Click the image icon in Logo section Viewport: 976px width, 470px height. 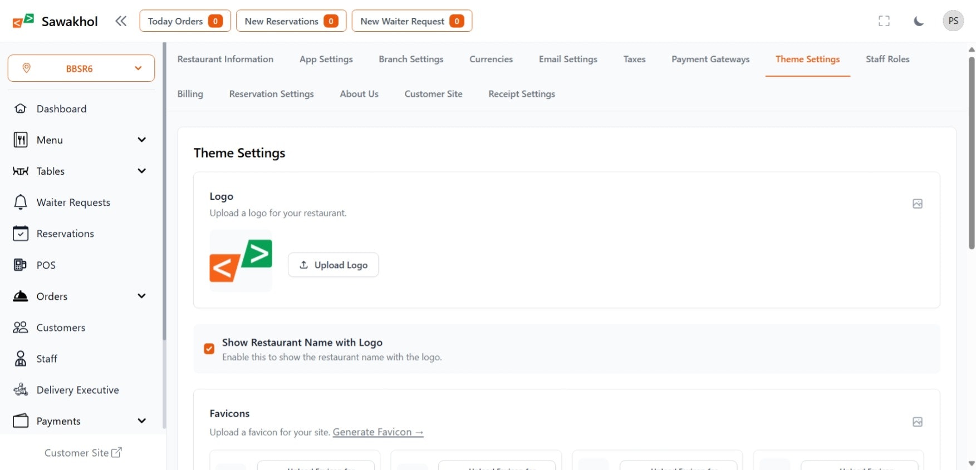coord(918,204)
